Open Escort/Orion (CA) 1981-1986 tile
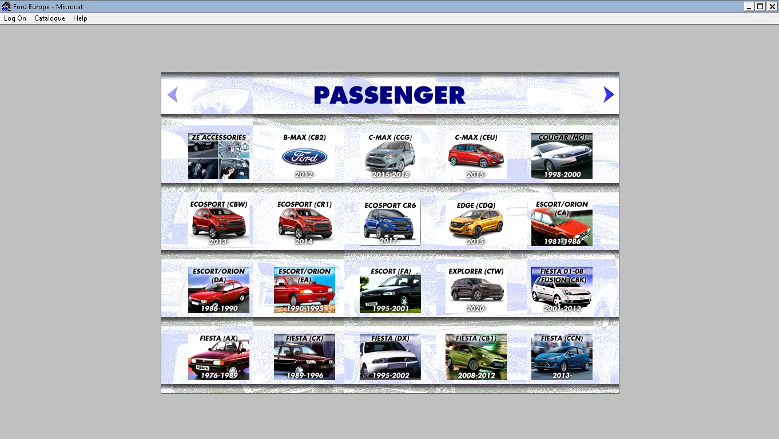Image resolution: width=779 pixels, height=439 pixels. (x=562, y=223)
